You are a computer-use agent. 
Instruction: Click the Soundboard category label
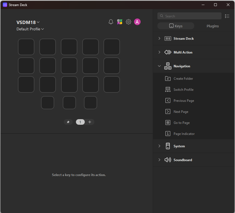183,160
